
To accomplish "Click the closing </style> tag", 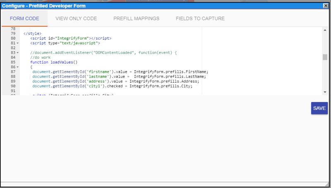I will click(x=33, y=33).
